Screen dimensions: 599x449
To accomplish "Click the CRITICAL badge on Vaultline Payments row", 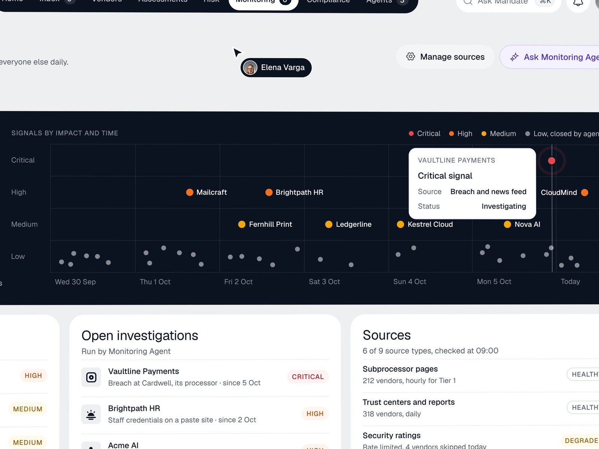I will 308,377.
